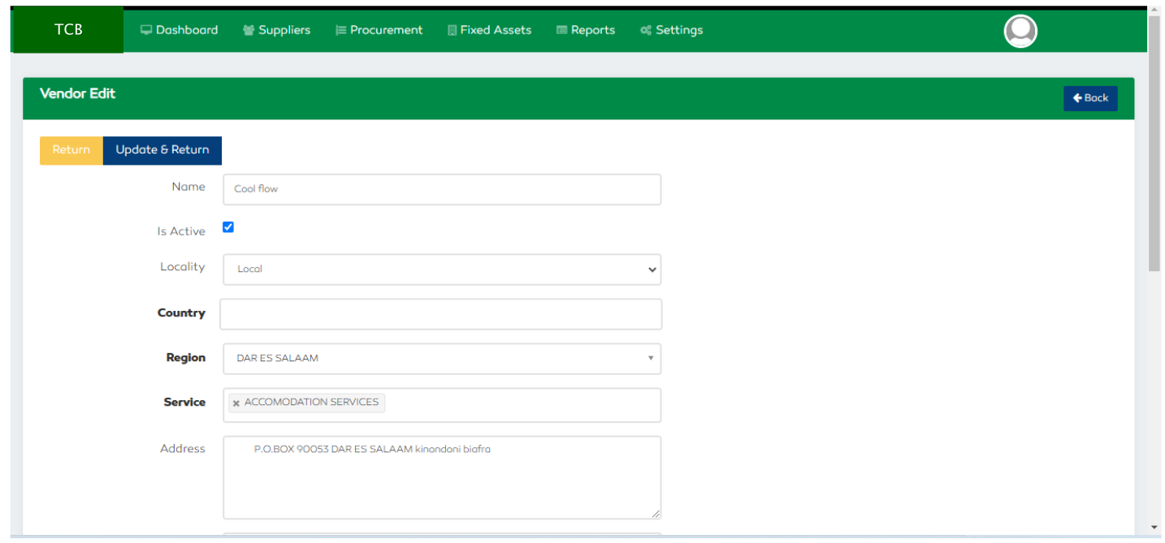Click the people icon beside Suppliers
Screen dimensions: 1165x543
[x=249, y=30]
